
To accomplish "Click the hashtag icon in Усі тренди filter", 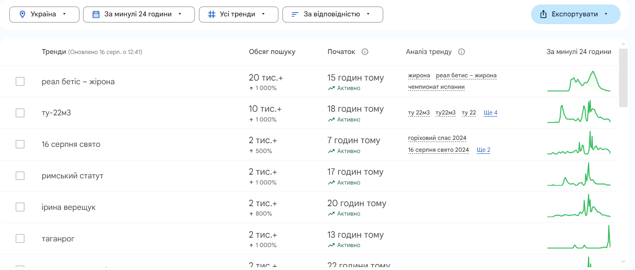I will click(212, 14).
